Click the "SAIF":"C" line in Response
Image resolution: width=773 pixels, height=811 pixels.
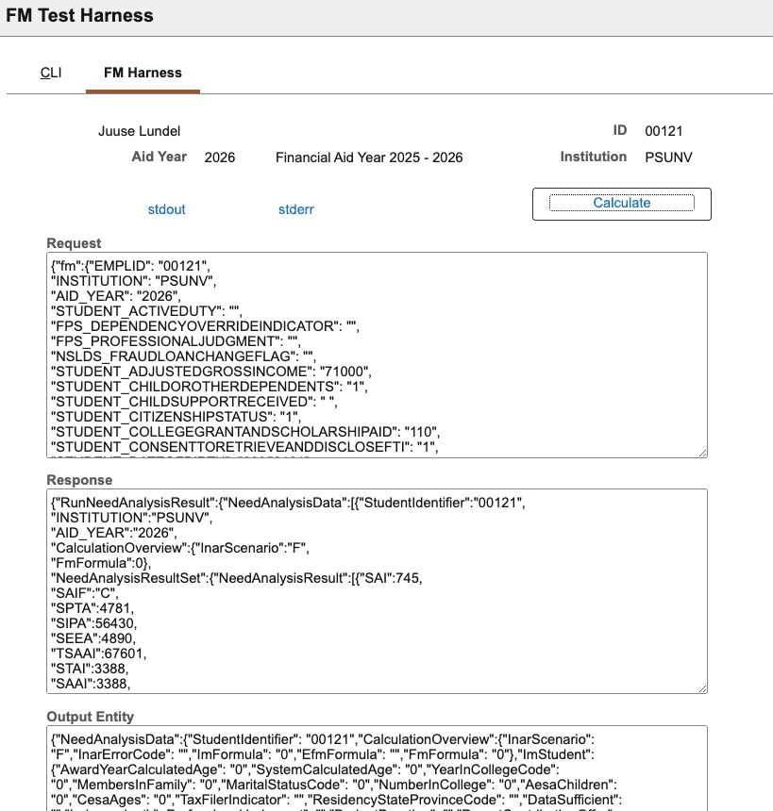coord(84,594)
